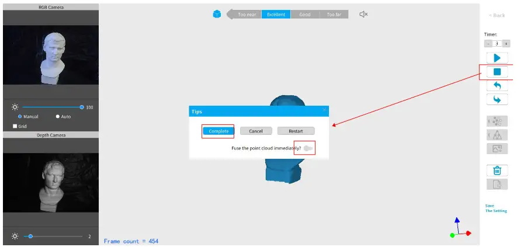
Task: Toggle fuse the point cloud immediately switch
Action: point(308,148)
